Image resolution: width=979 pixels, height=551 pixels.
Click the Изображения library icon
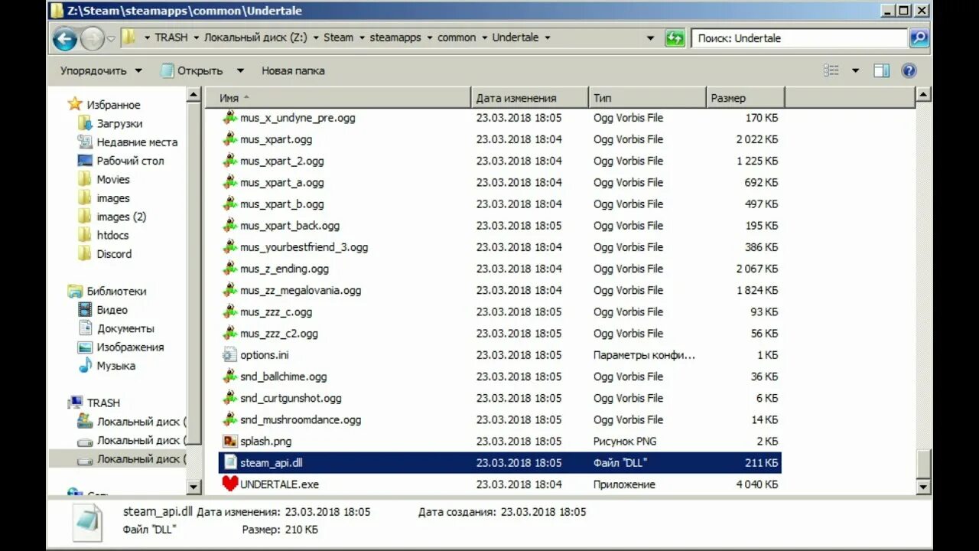pyautogui.click(x=85, y=347)
